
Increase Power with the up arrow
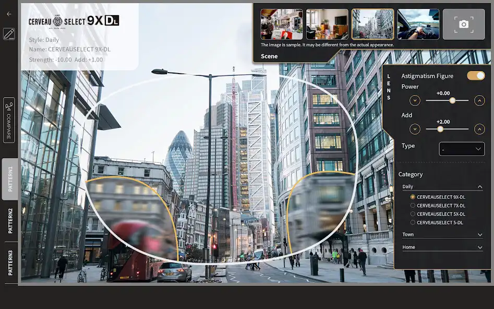point(479,101)
